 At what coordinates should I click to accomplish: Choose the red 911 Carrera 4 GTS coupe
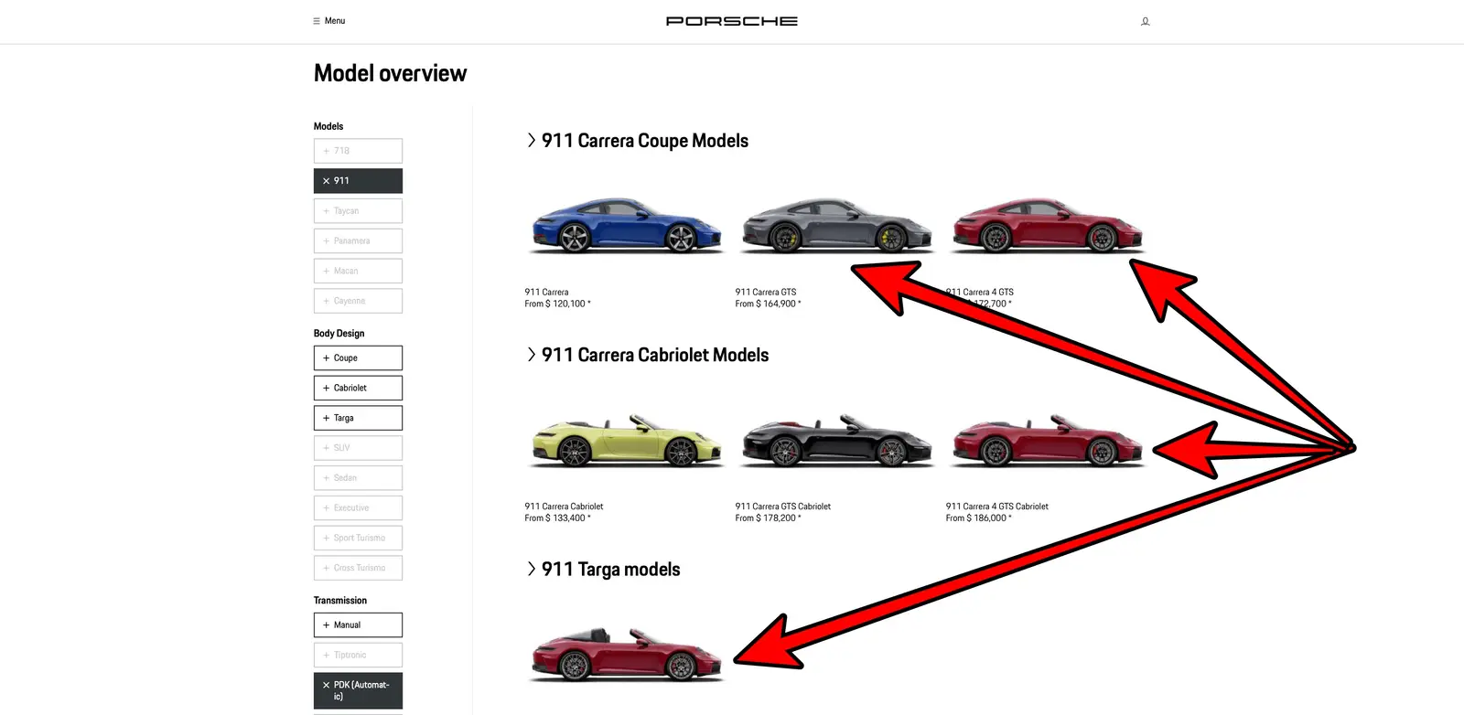[1047, 226]
